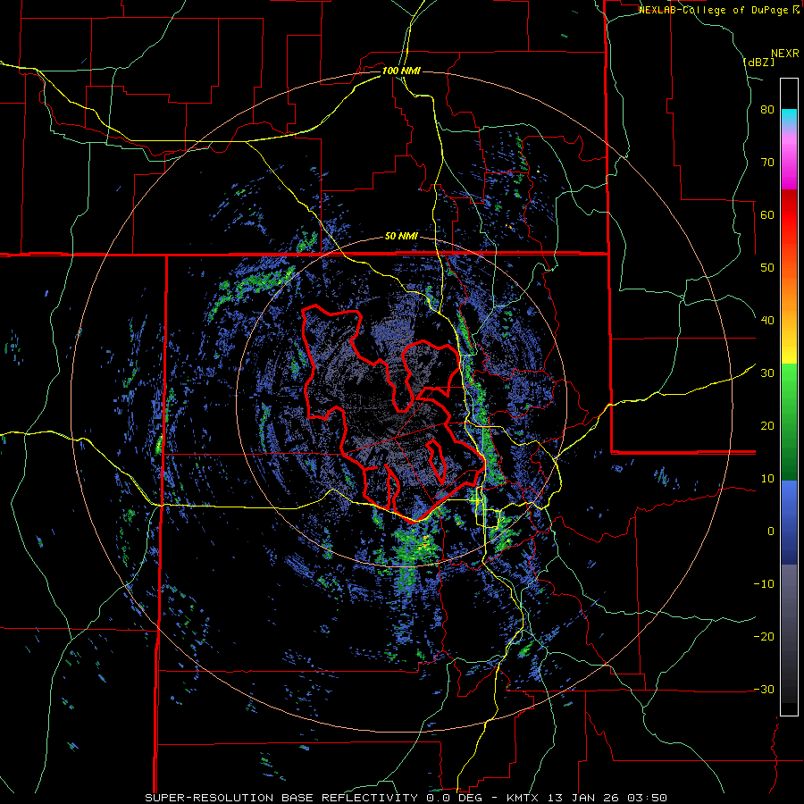804x804 pixels.
Task: Click the 70 value on the dBZ scale
Action: [767, 163]
